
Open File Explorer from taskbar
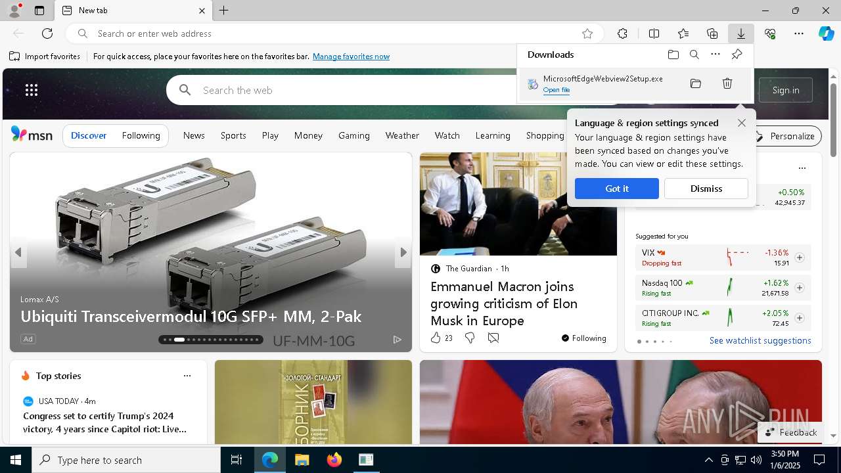[302, 460]
